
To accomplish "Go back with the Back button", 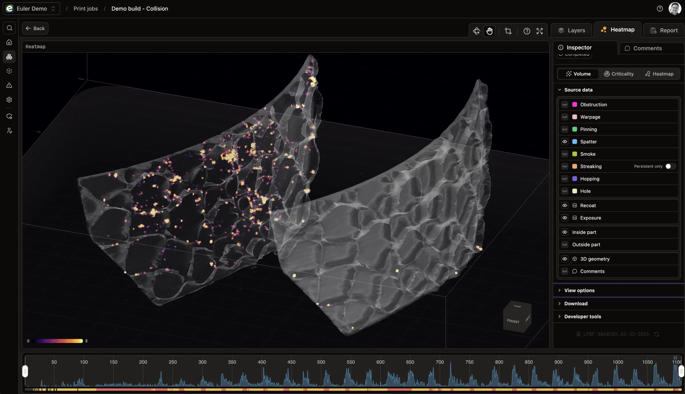I will pyautogui.click(x=35, y=28).
